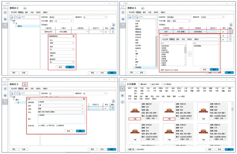The width and height of the screenshot is (237, 154).
Task: Click the right-arrow move button in the selection dialog
Action: tap(190, 52)
